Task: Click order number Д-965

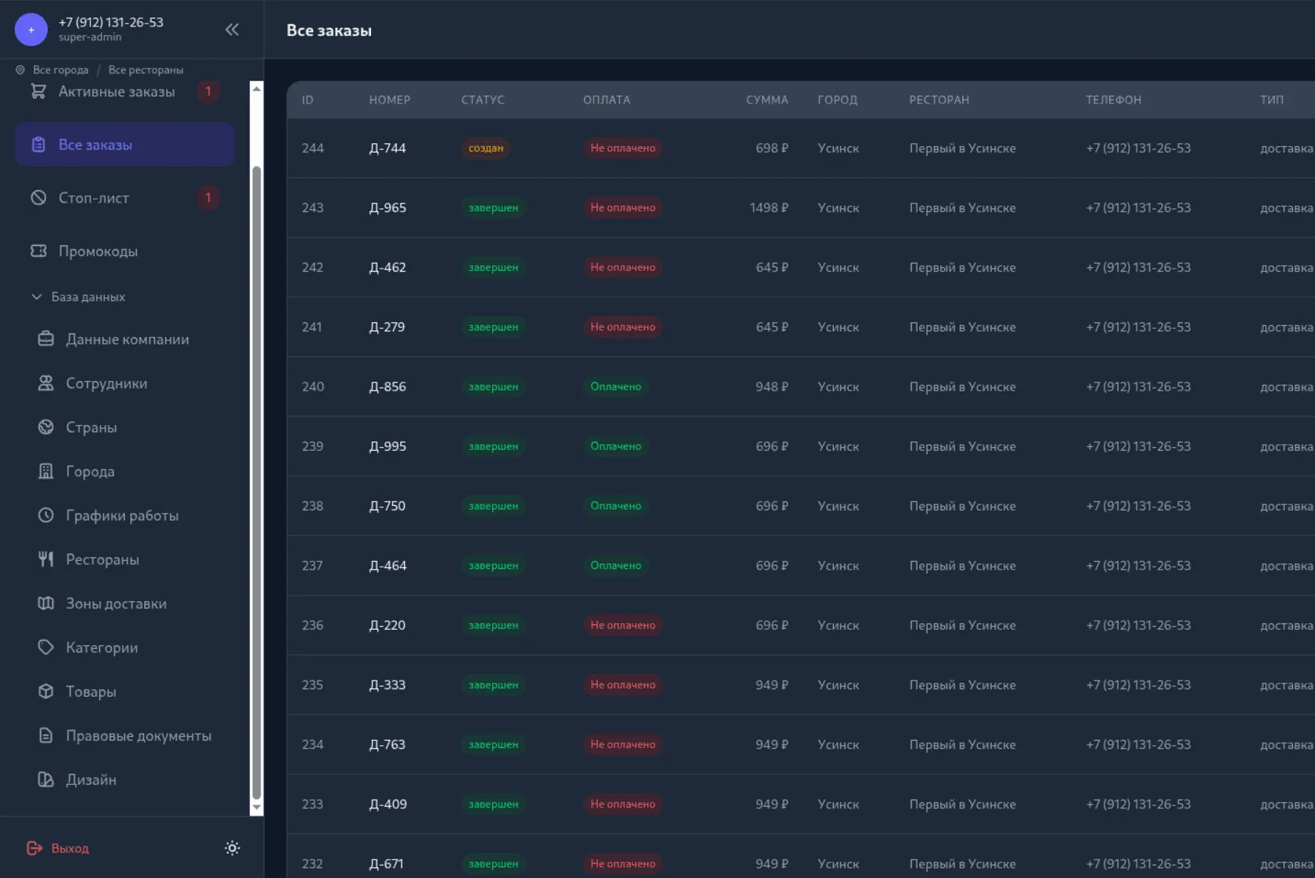Action: pos(387,208)
